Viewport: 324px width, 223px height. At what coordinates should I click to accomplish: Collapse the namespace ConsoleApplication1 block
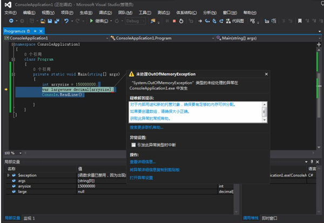click(13, 44)
